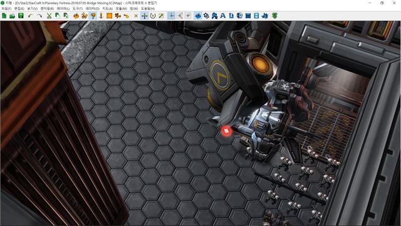Redo the last undone edit
The width and height of the screenshot is (401, 226).
point(39,16)
